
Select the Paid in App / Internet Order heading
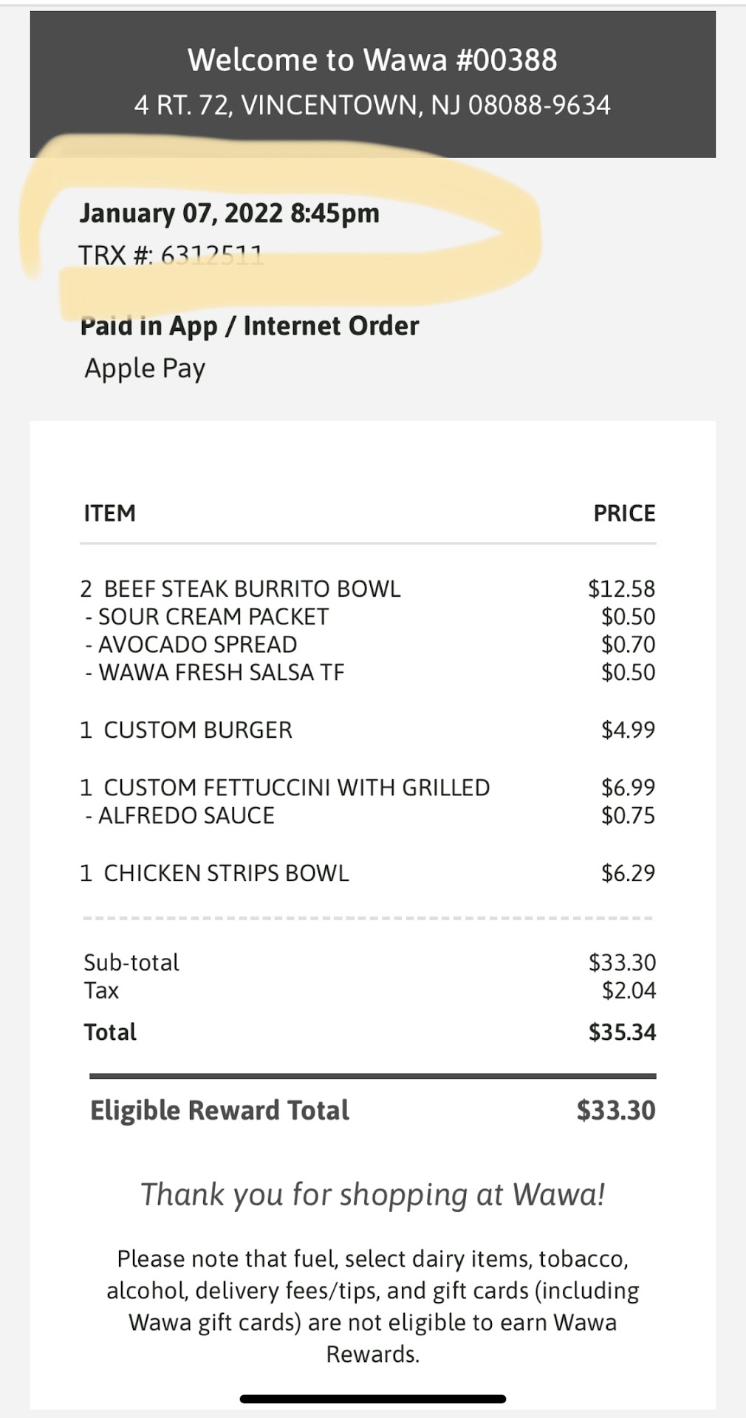click(x=249, y=326)
